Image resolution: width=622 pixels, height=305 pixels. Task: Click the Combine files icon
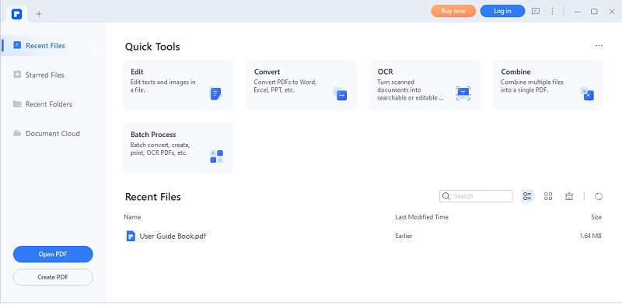coord(587,93)
